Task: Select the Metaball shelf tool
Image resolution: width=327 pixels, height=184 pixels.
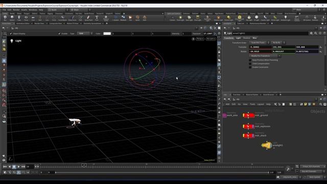Action: click(123, 18)
